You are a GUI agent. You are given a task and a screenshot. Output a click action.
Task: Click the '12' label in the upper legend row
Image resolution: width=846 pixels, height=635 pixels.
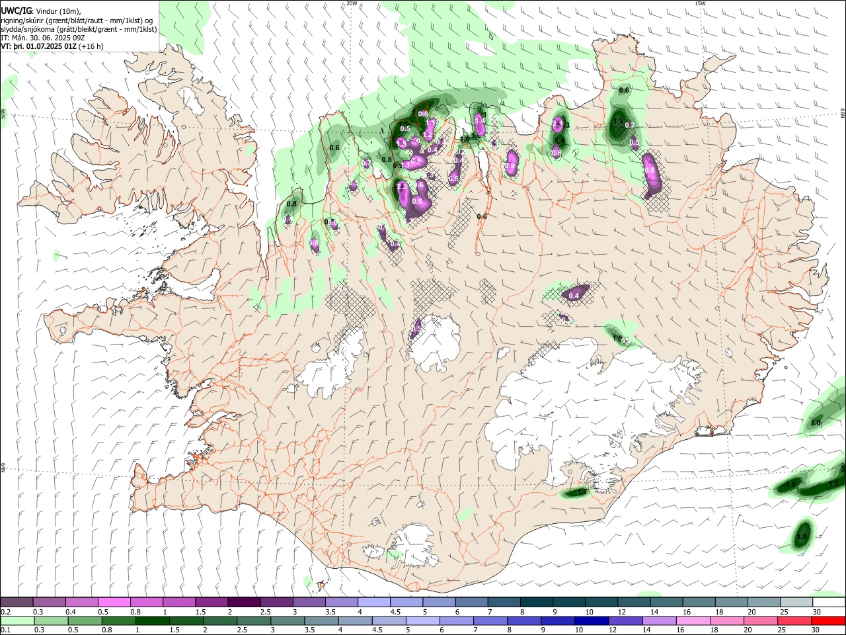pos(622,612)
